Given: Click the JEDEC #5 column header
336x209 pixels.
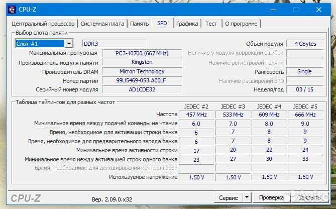Looking at the screenshot, I should [305, 107].
